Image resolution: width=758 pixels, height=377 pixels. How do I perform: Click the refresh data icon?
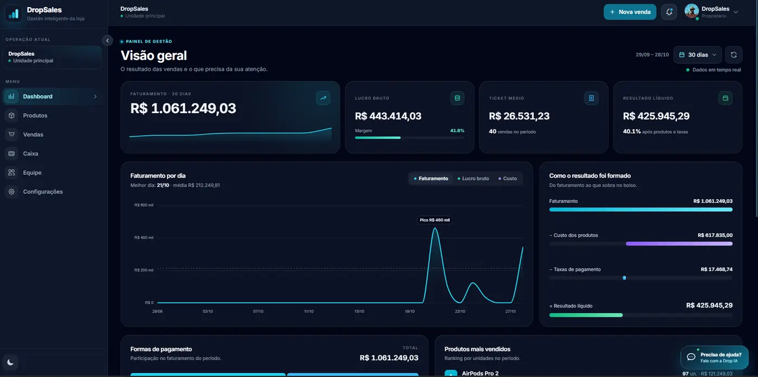pyautogui.click(x=734, y=55)
